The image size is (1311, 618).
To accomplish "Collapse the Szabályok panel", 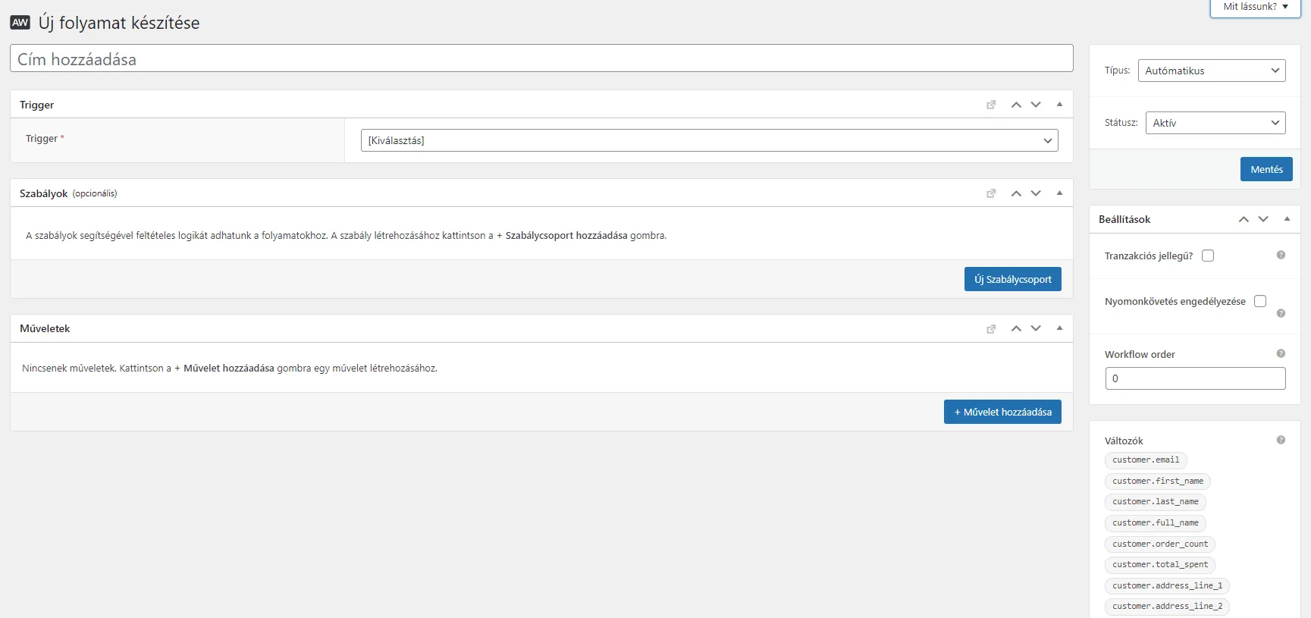I will 1059,193.
